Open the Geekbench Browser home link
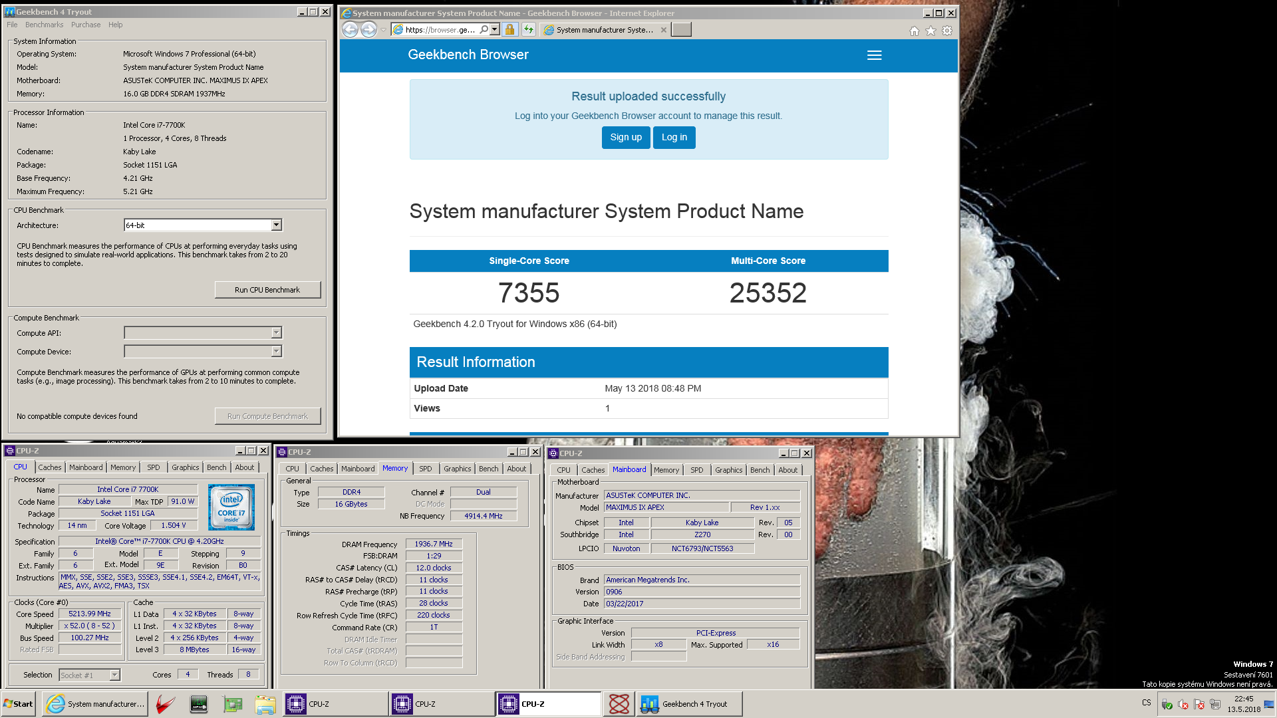This screenshot has height=718, width=1277. [468, 55]
